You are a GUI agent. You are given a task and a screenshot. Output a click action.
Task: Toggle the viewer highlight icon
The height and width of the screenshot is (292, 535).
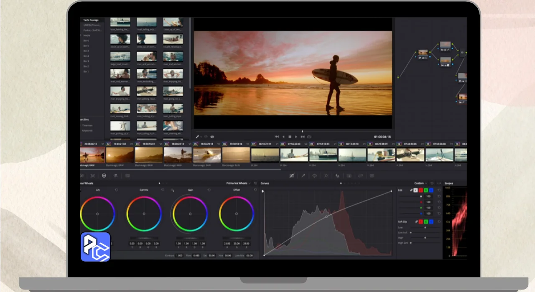(x=206, y=136)
